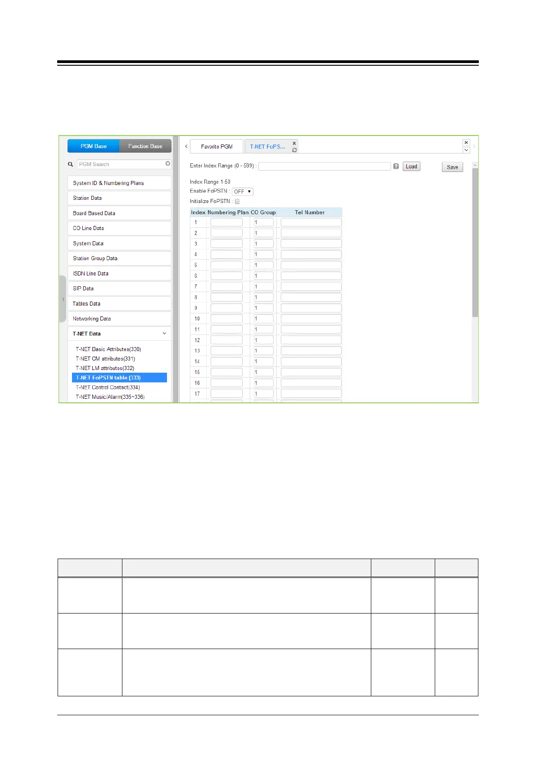
Task: Open Favorite PGM tab
Action: (217, 147)
